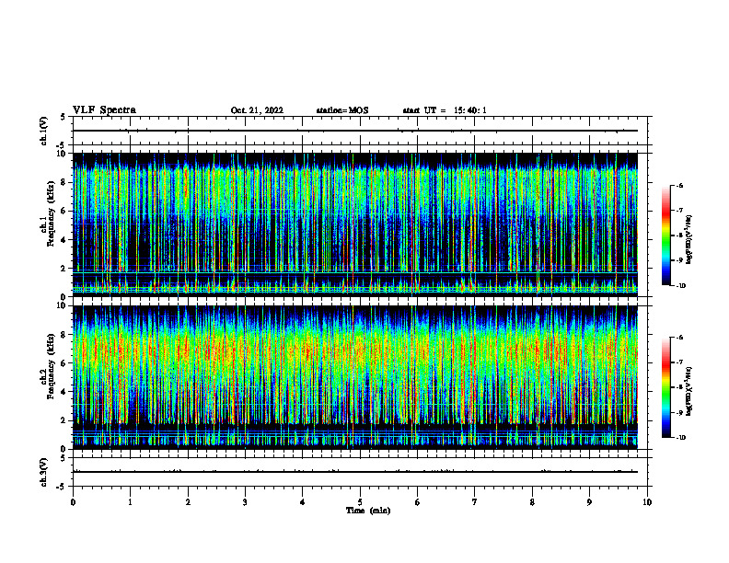Click time axis tick label "8"
729x563 pixels.
click(532, 502)
